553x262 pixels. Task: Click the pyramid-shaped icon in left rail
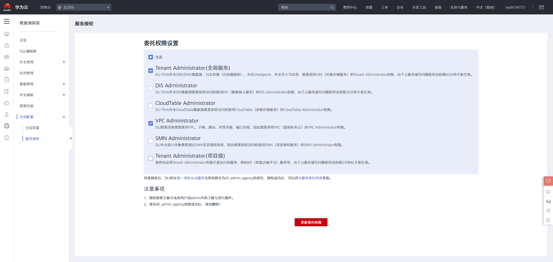7,114
